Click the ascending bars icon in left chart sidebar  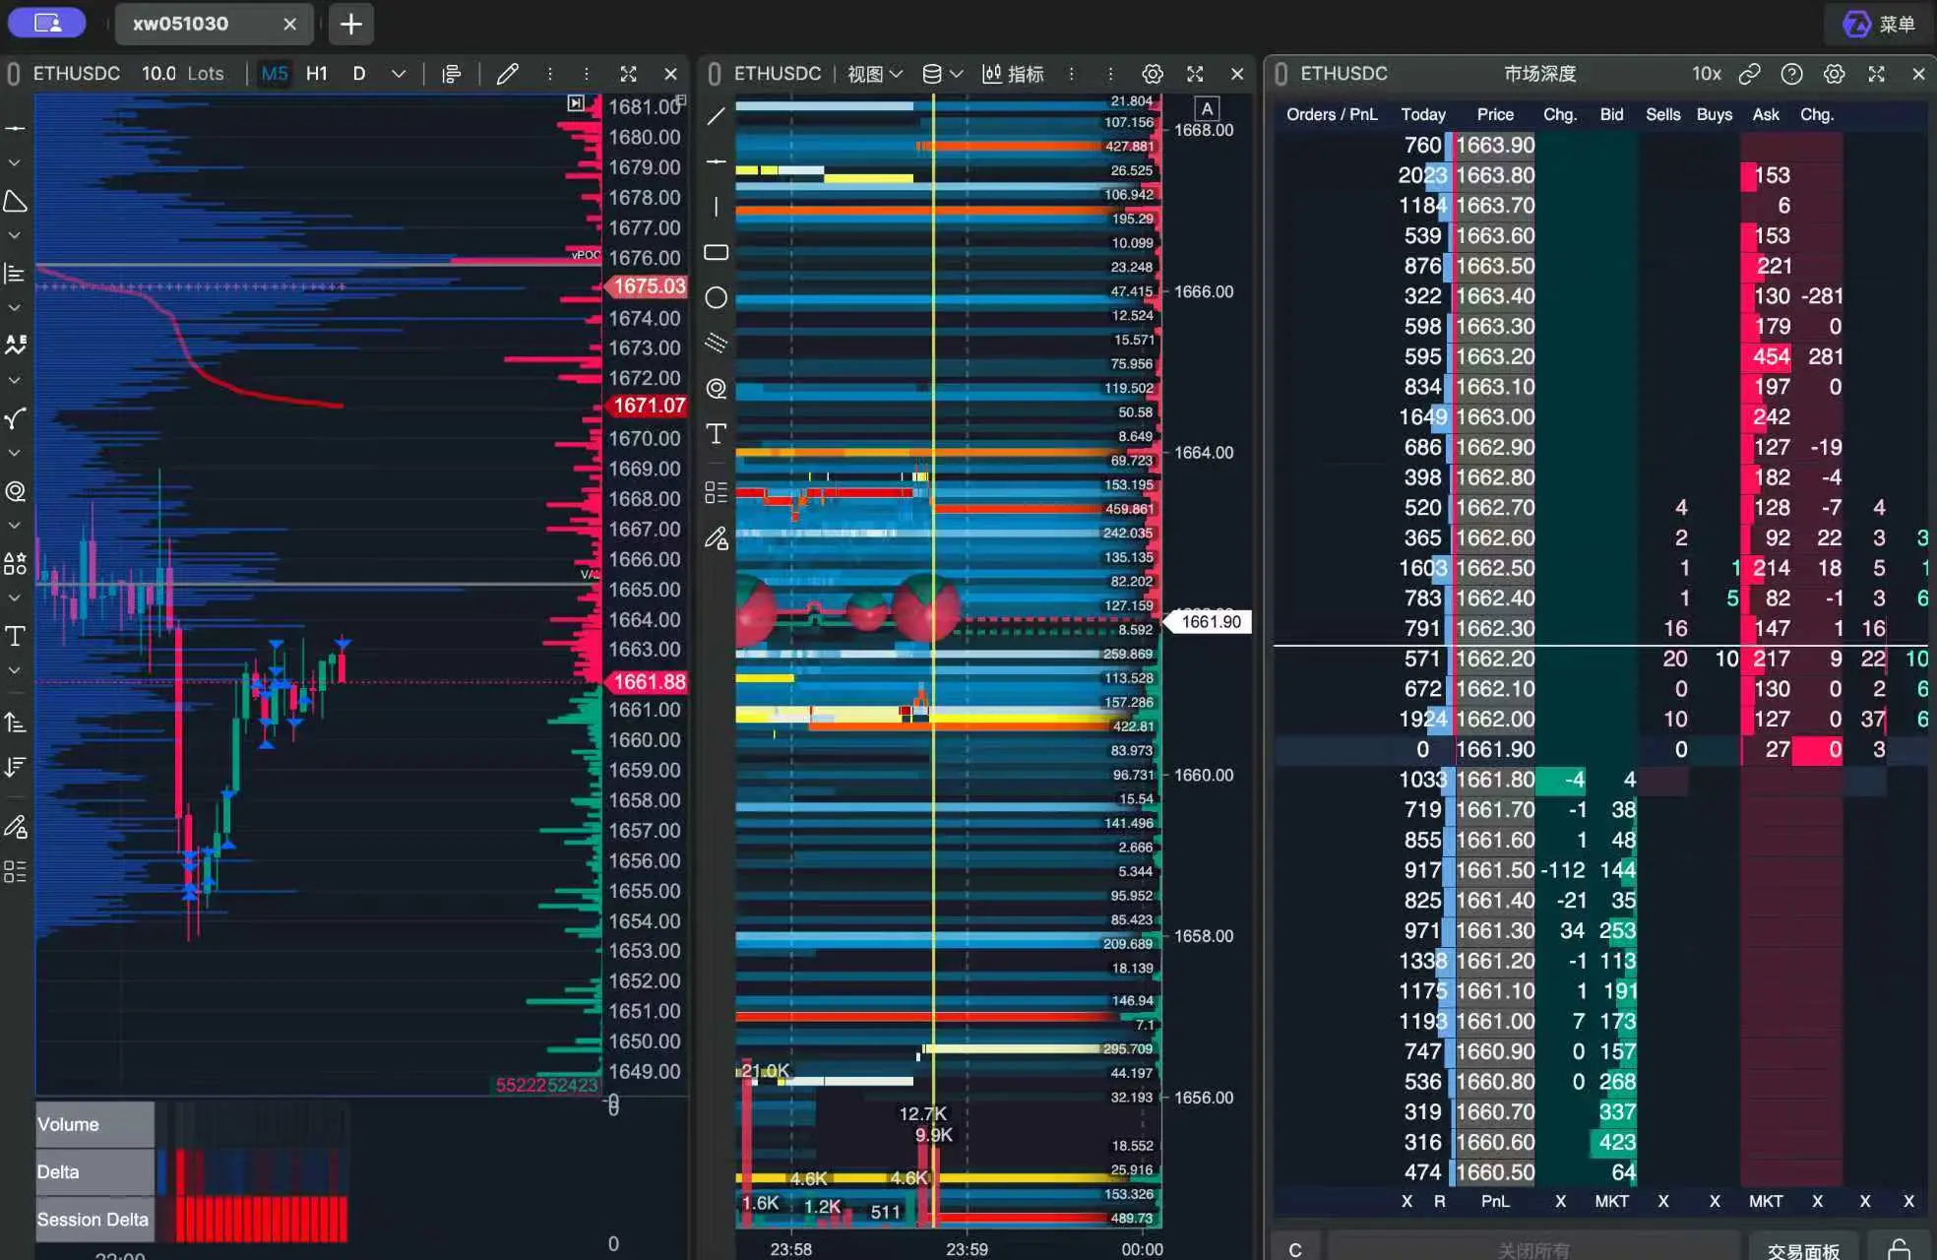coord(15,723)
